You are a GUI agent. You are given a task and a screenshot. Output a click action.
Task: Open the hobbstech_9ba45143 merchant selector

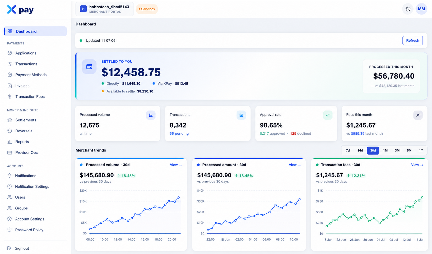coord(105,9)
